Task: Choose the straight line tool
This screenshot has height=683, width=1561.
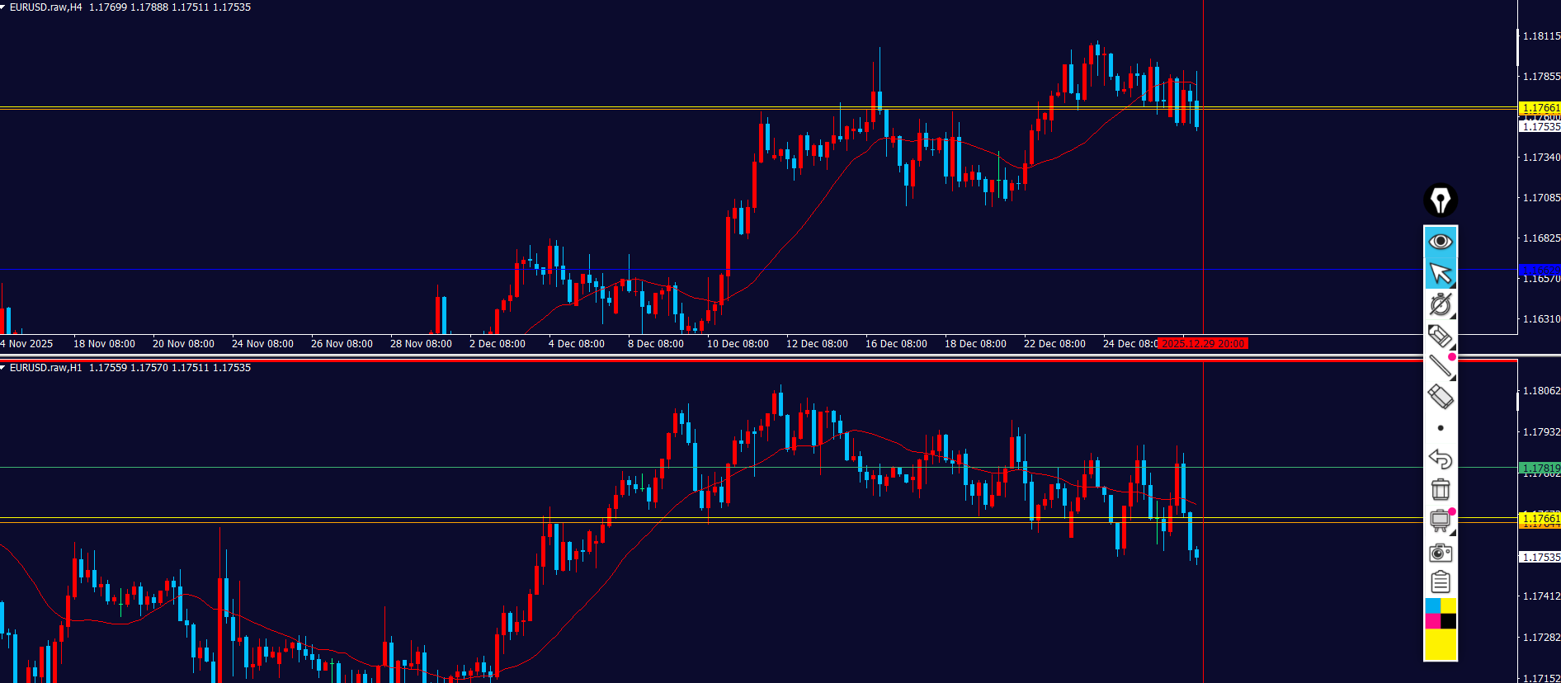Action: (x=1441, y=366)
